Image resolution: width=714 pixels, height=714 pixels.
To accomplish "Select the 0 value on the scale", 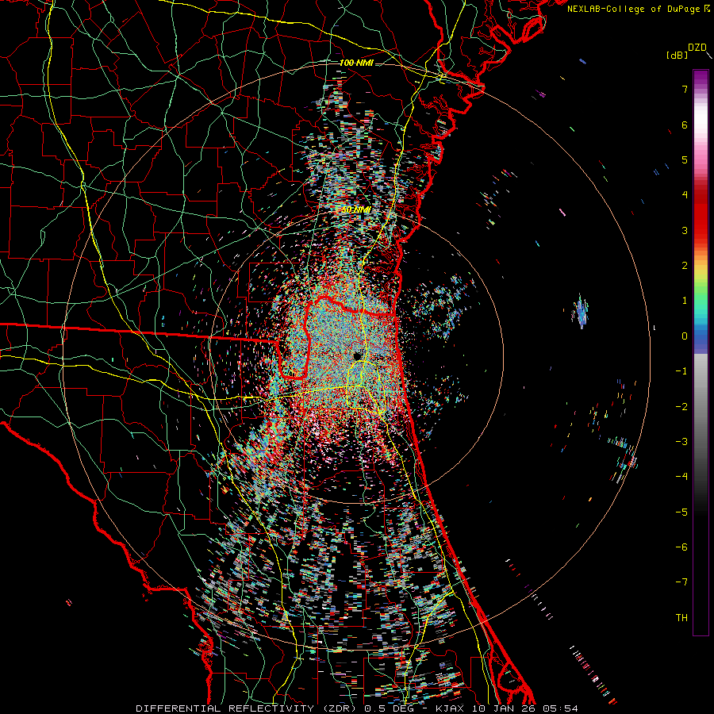I will (x=685, y=336).
